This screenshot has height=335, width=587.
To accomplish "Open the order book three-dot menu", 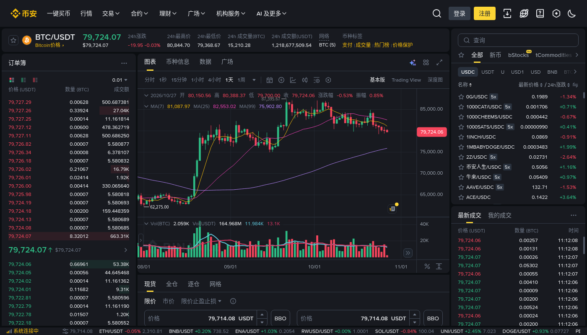I will 124,63.
